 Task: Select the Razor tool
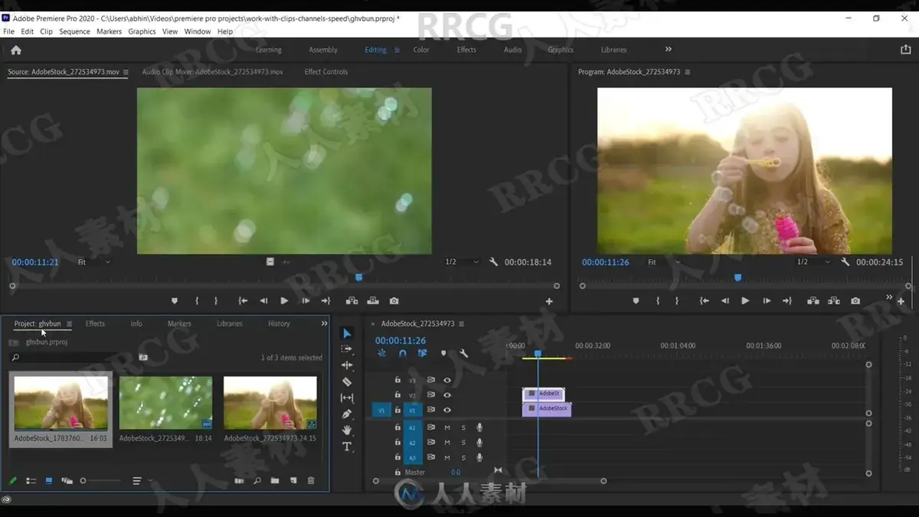[x=347, y=382]
